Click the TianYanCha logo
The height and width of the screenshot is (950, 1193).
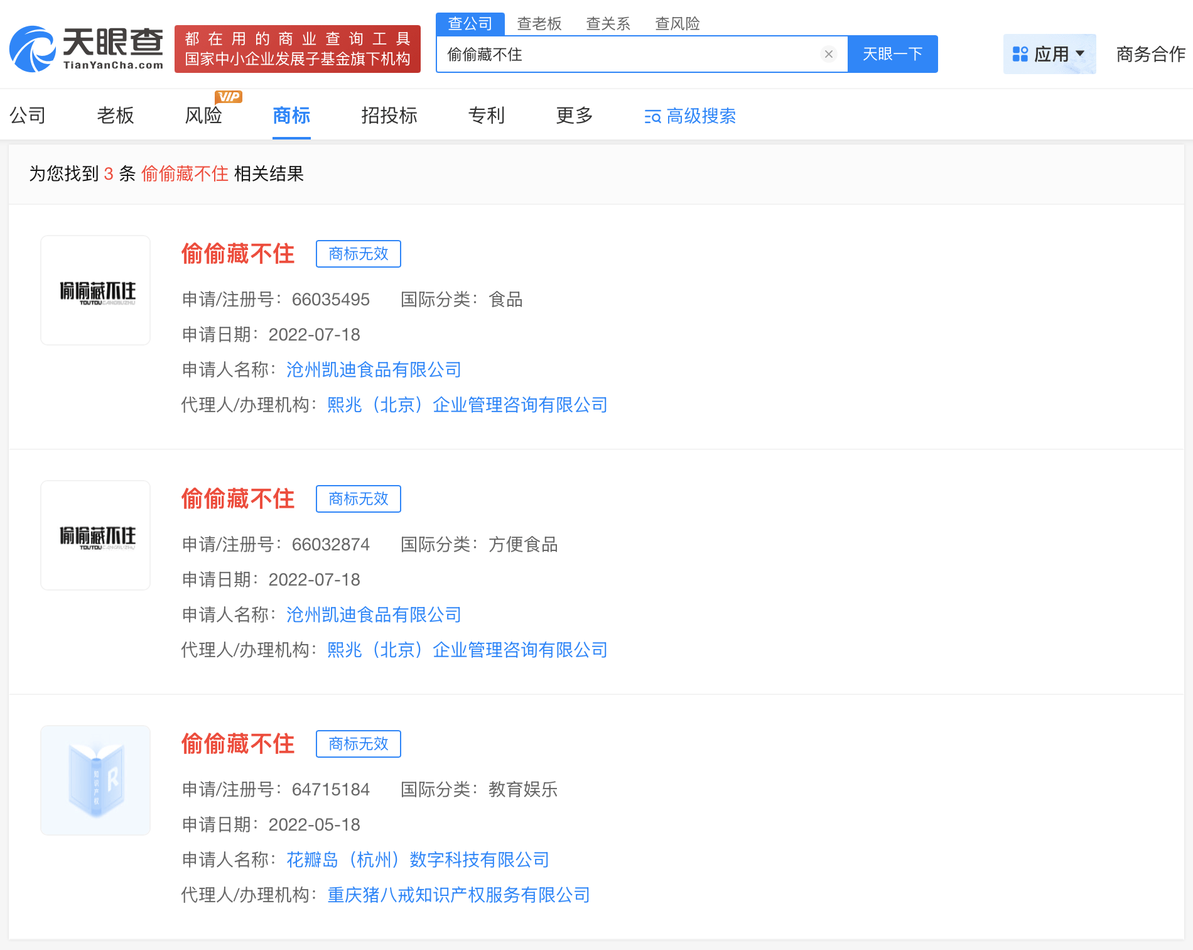87,49
